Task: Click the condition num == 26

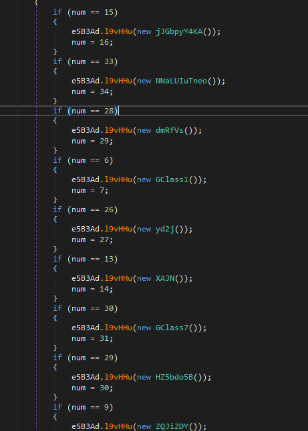Action: [92, 209]
